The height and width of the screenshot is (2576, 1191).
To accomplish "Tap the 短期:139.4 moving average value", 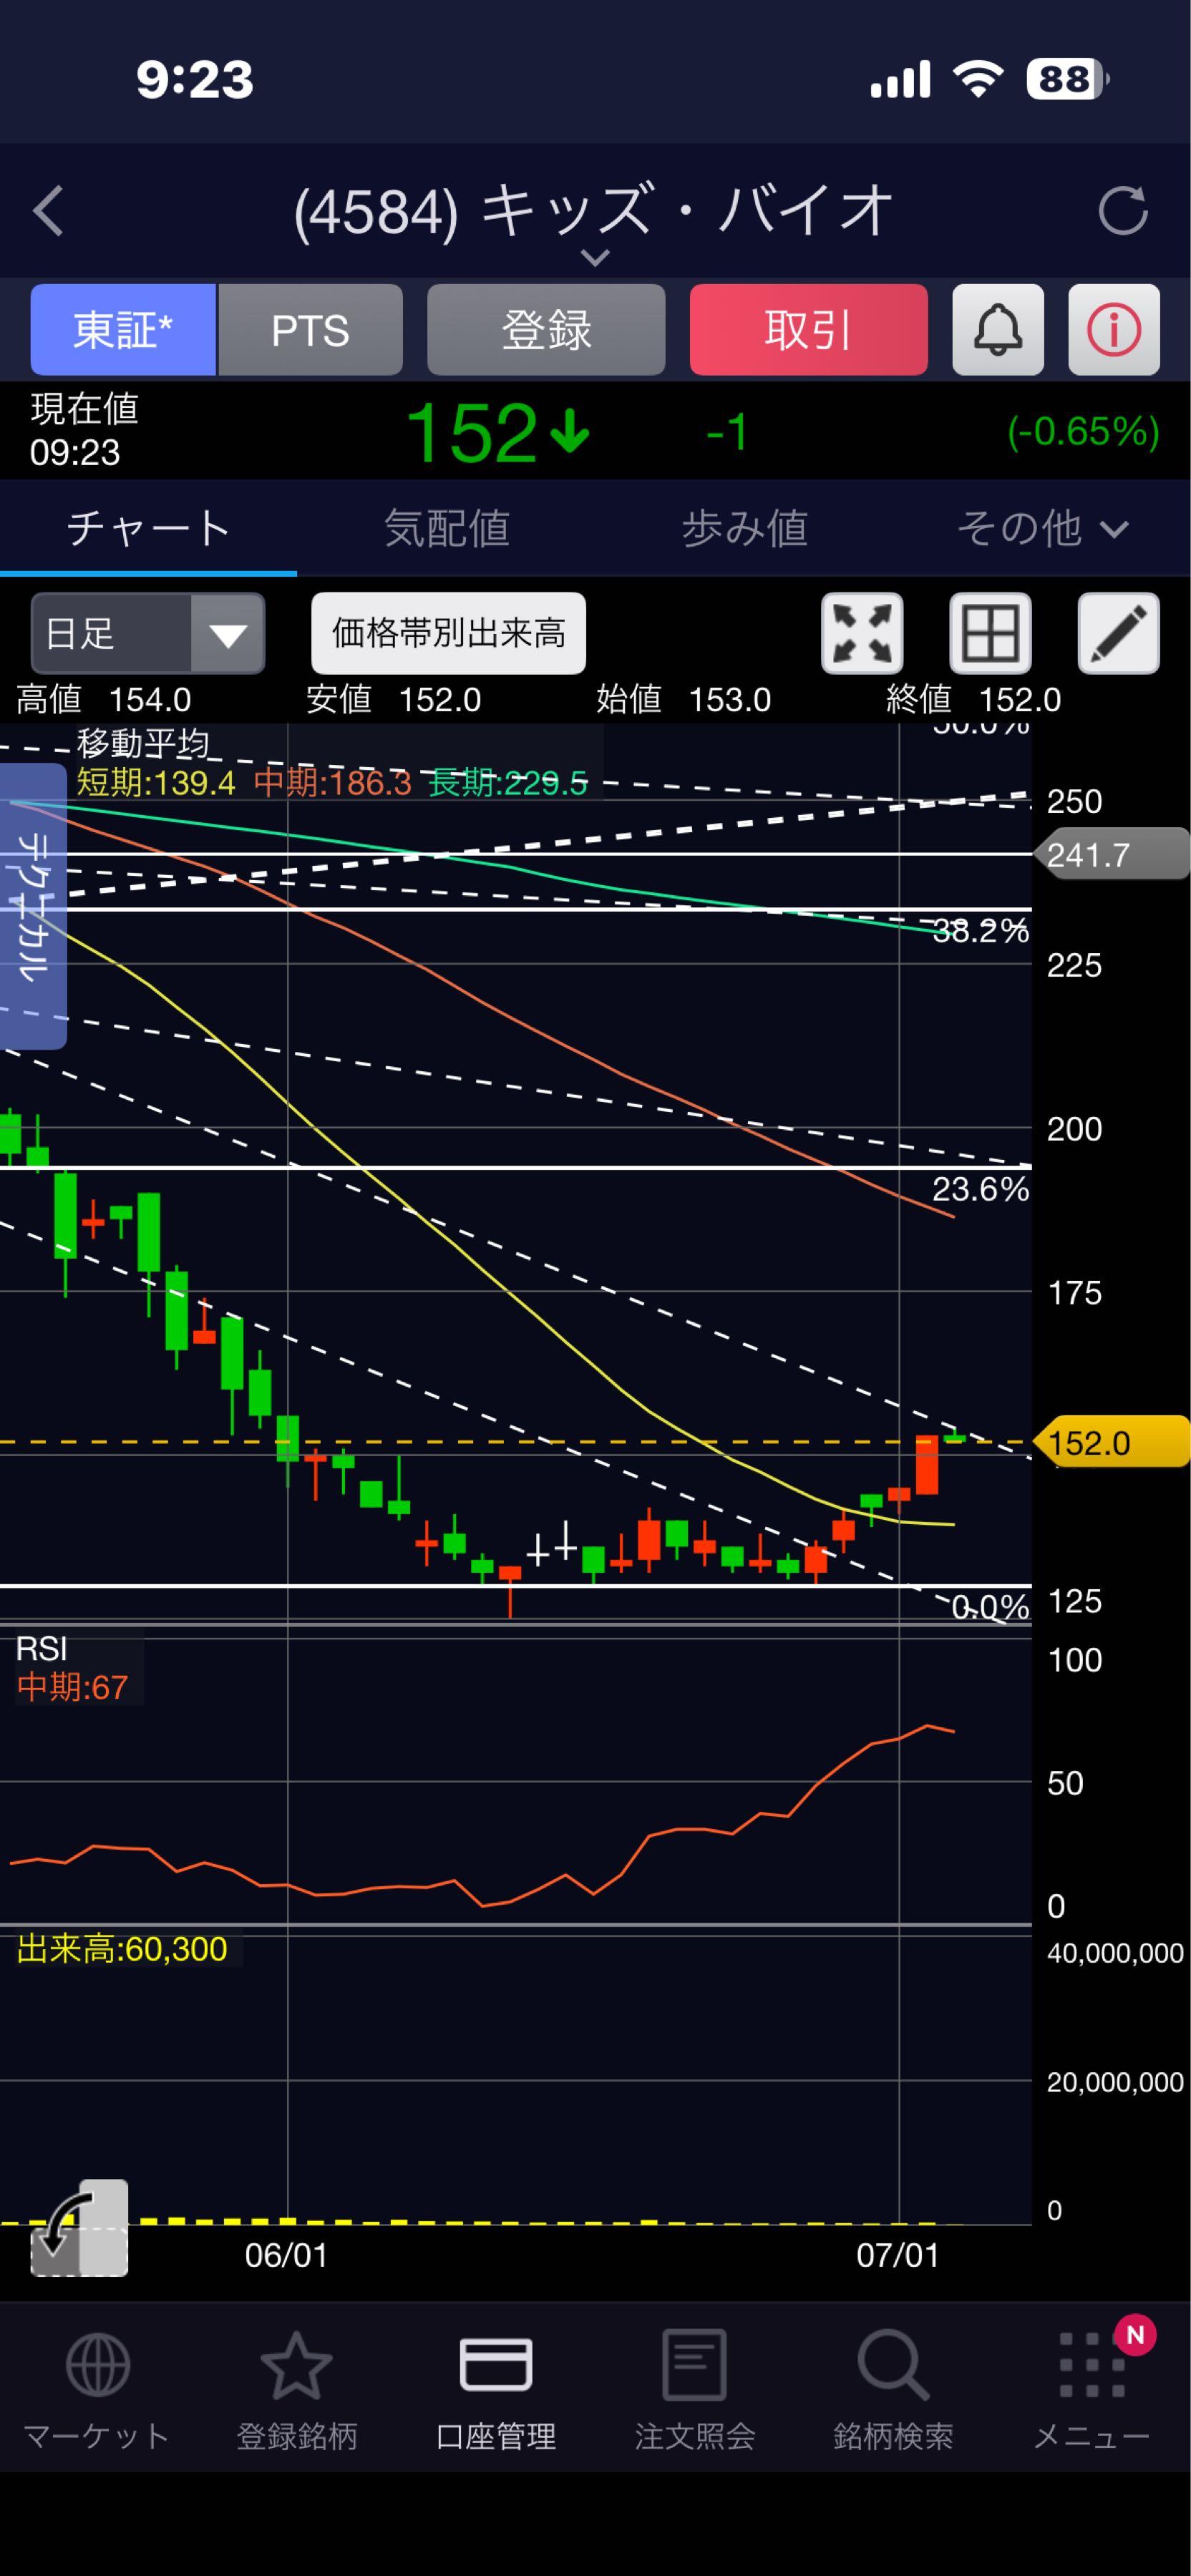I will [156, 783].
